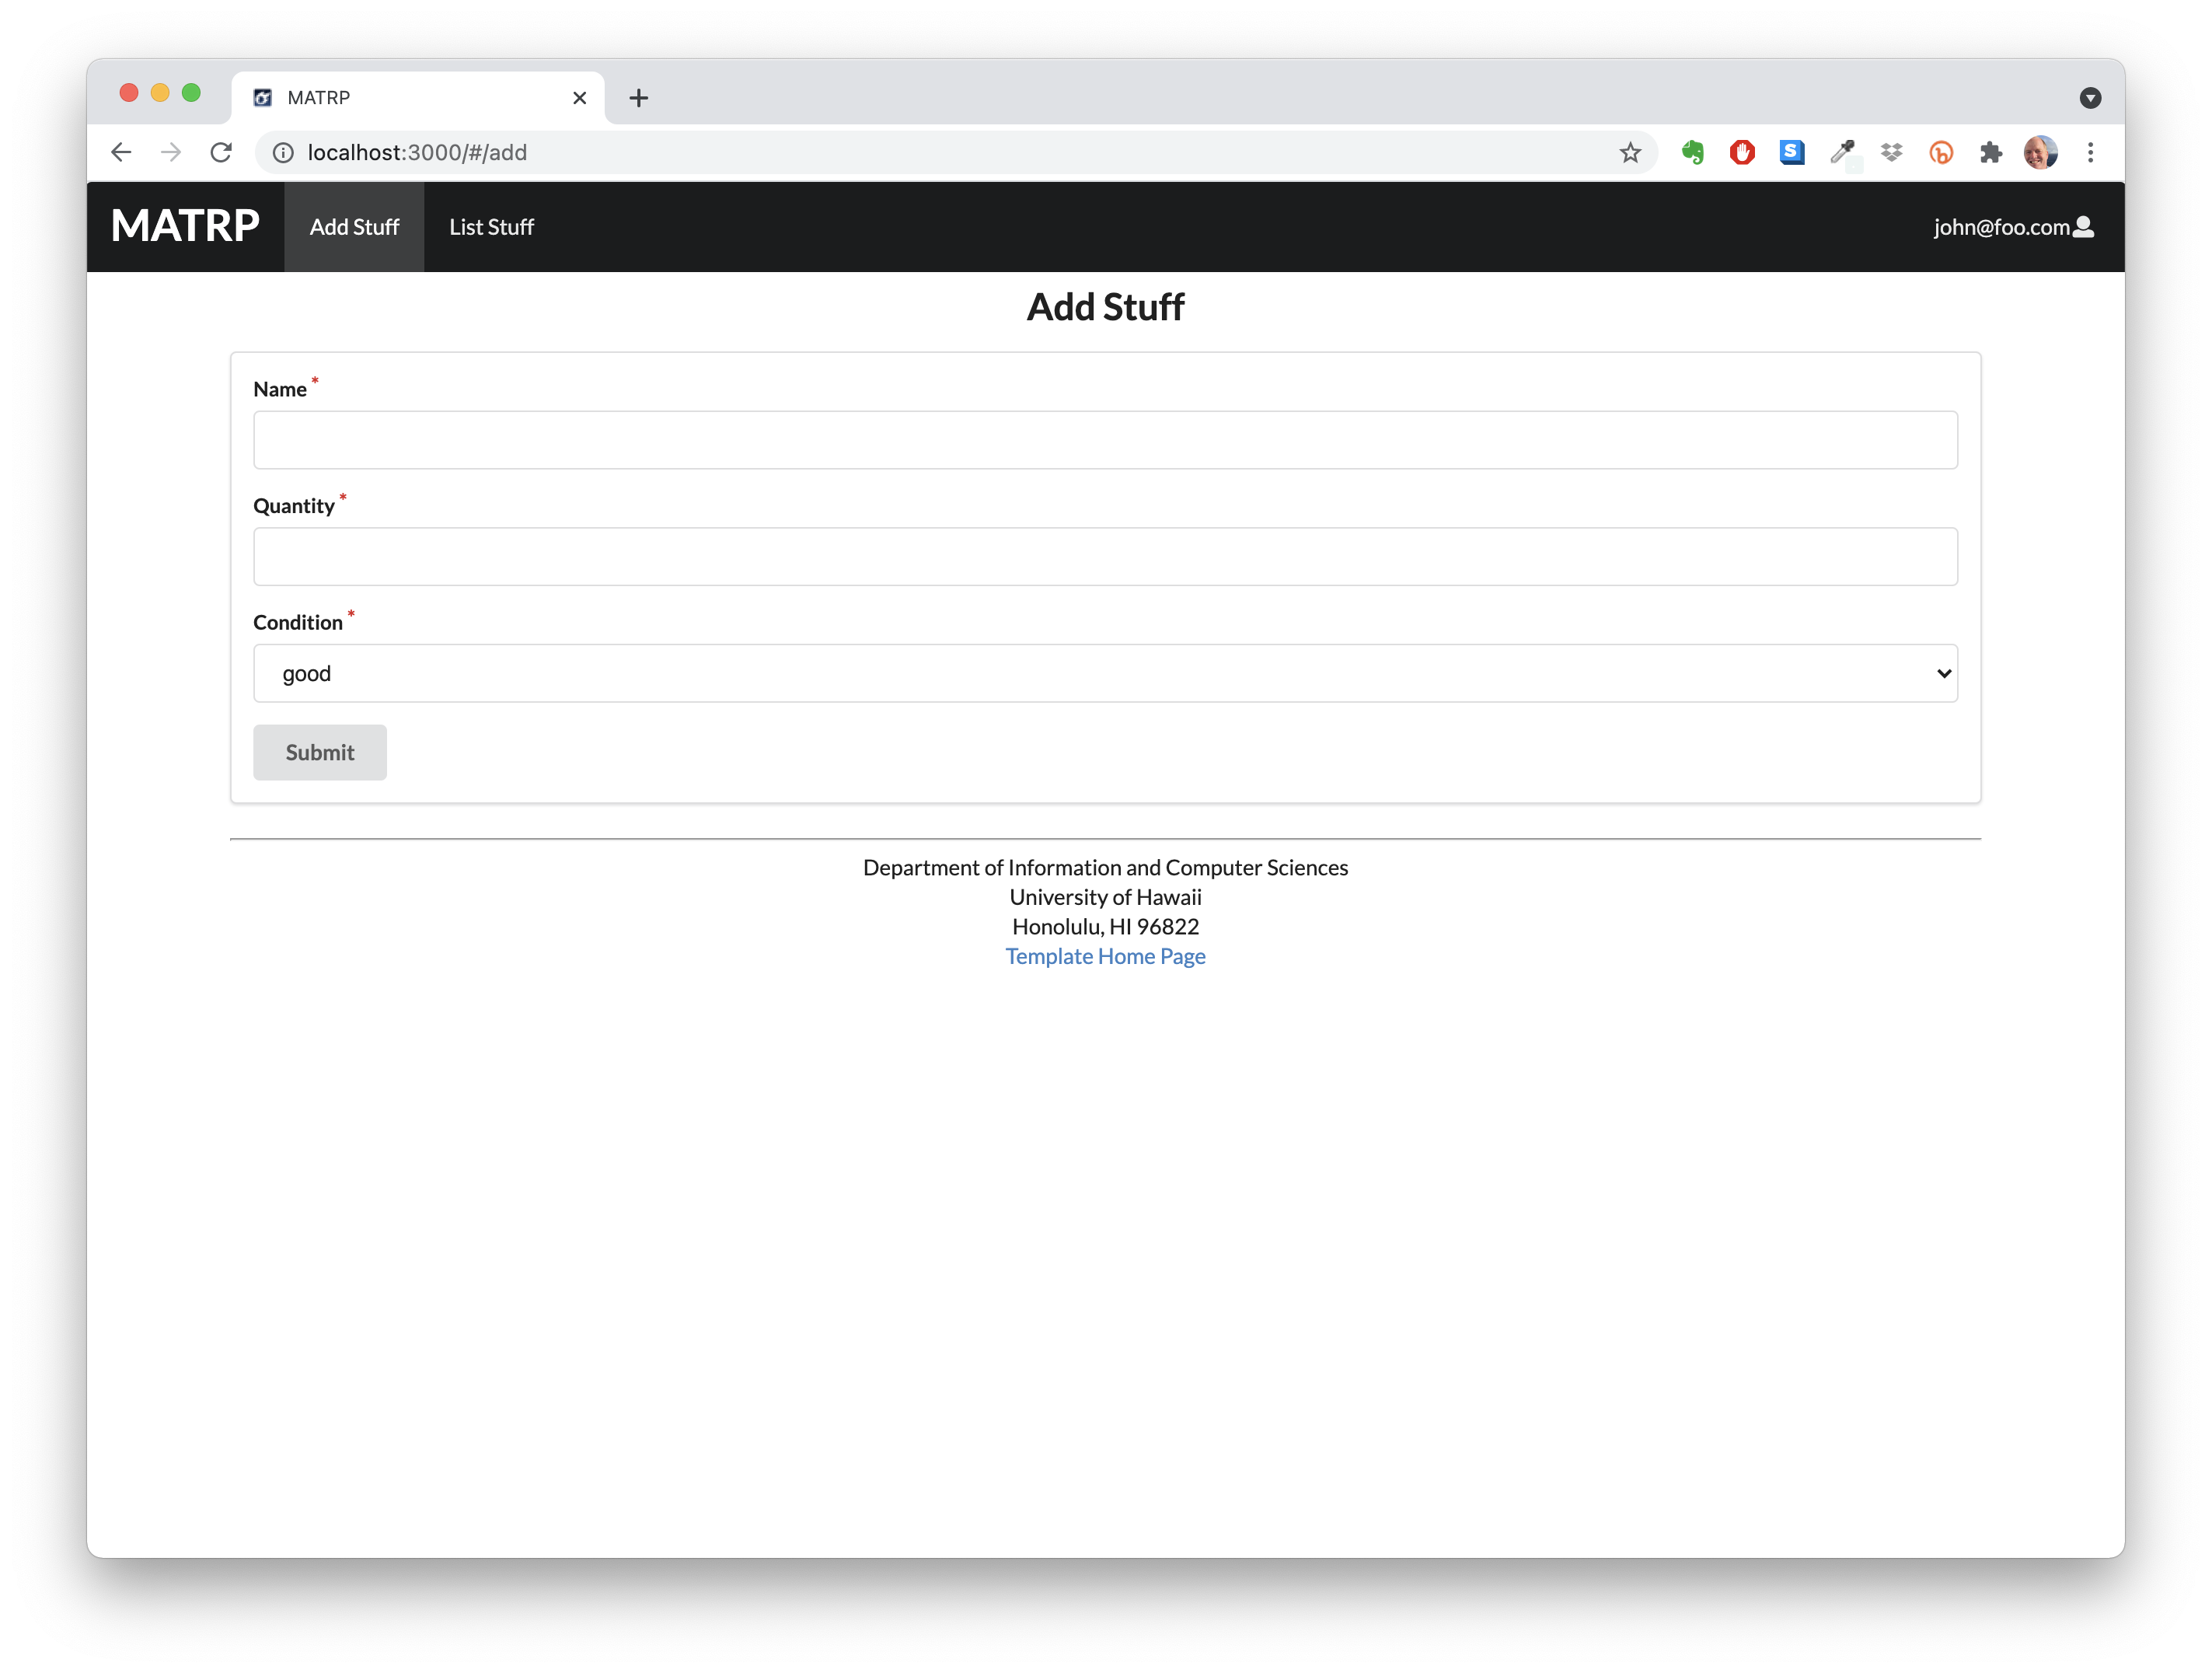Image resolution: width=2212 pixels, height=1673 pixels.
Task: Click the site information icon
Action: coord(284,152)
